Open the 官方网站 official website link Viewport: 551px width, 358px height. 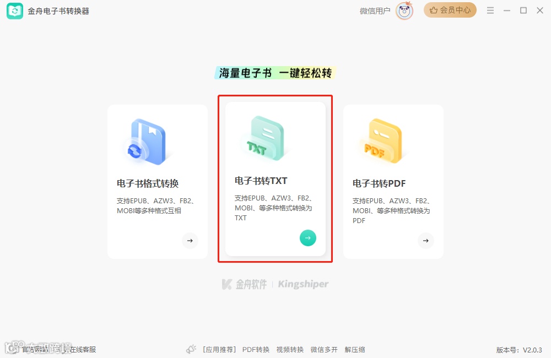click(35, 349)
